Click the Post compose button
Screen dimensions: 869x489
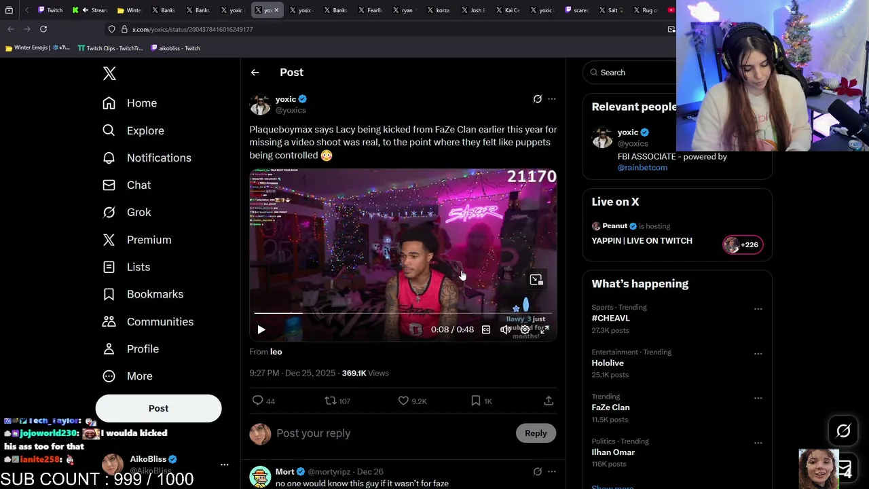(158, 408)
